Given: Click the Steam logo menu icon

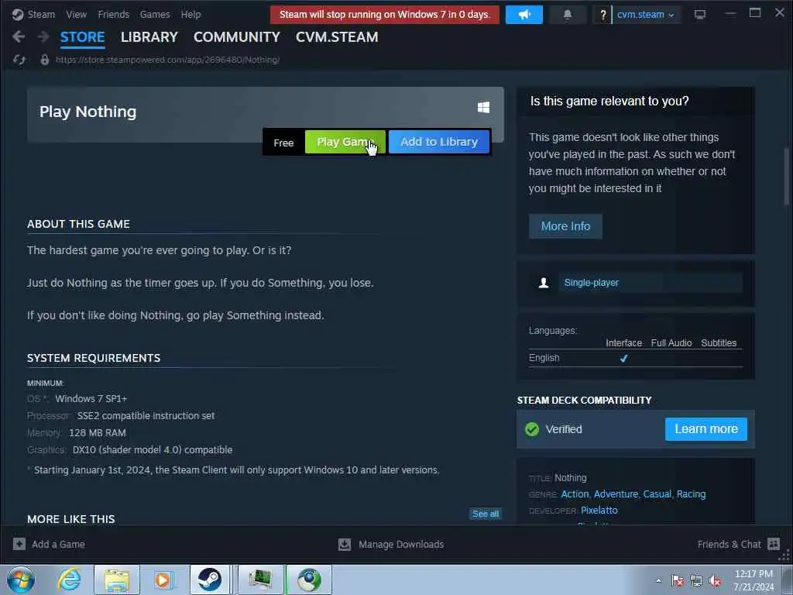Looking at the screenshot, I should coord(18,15).
